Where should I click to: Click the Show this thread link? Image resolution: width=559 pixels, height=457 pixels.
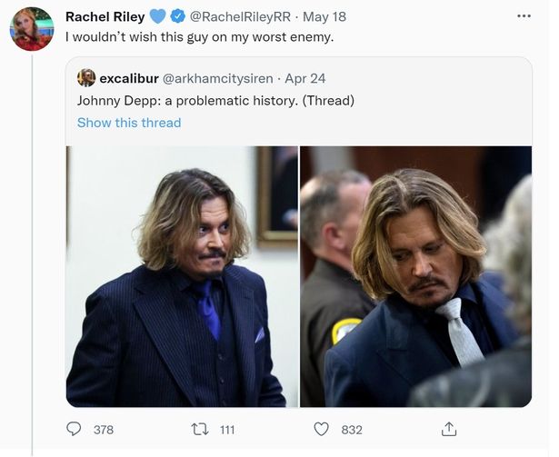(129, 123)
